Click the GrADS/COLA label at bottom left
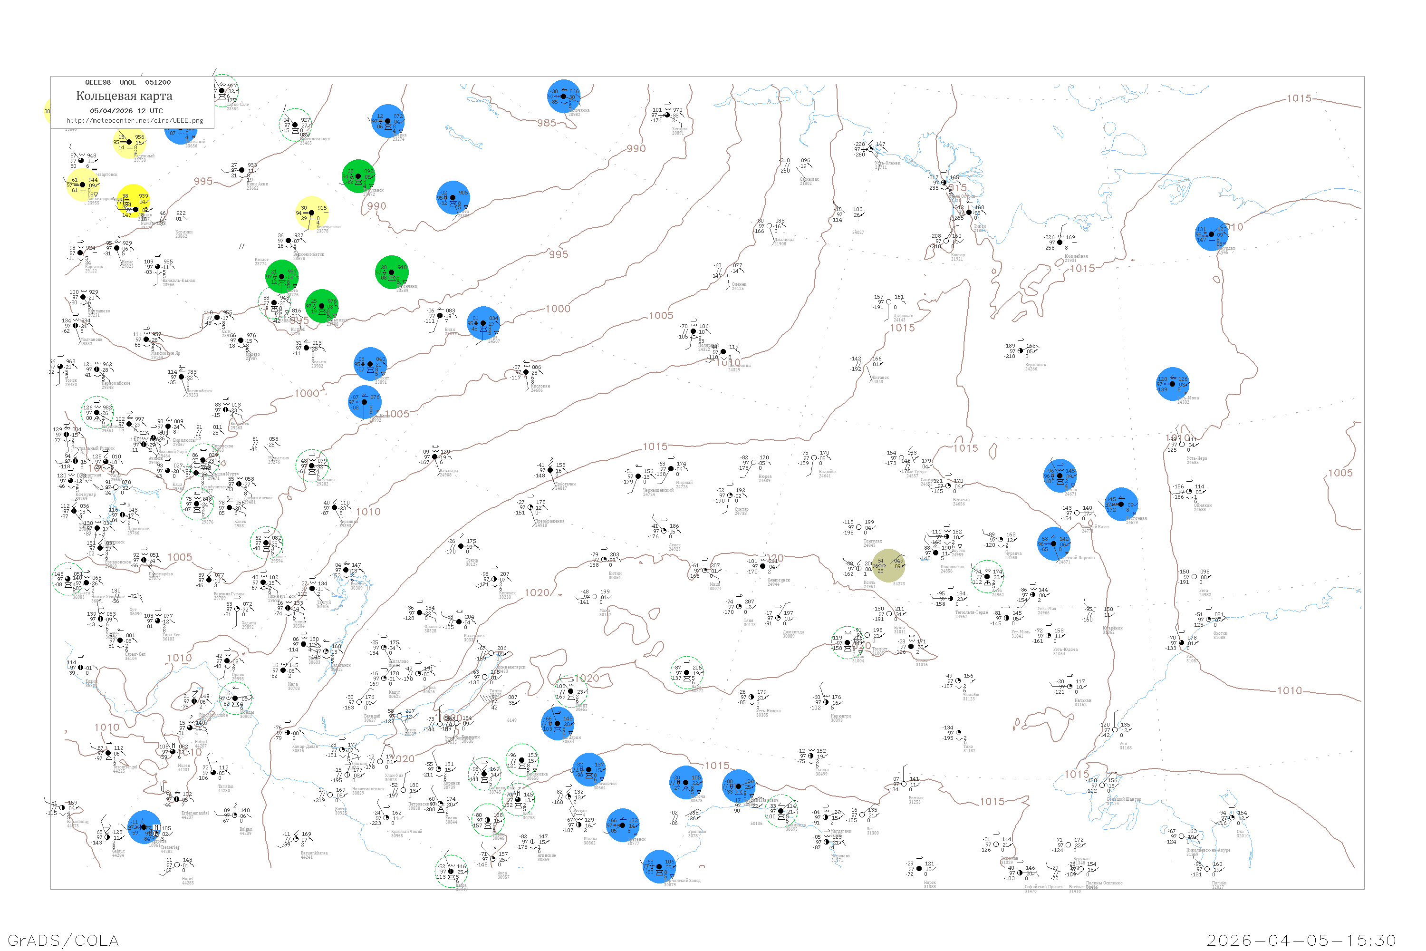 [63, 940]
